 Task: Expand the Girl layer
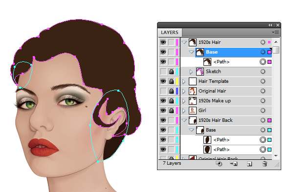[x=184, y=111]
